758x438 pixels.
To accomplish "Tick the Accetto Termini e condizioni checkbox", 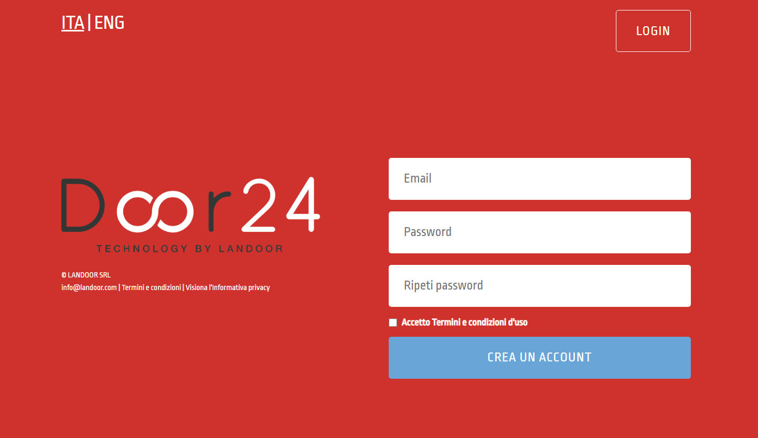I will tap(393, 323).
